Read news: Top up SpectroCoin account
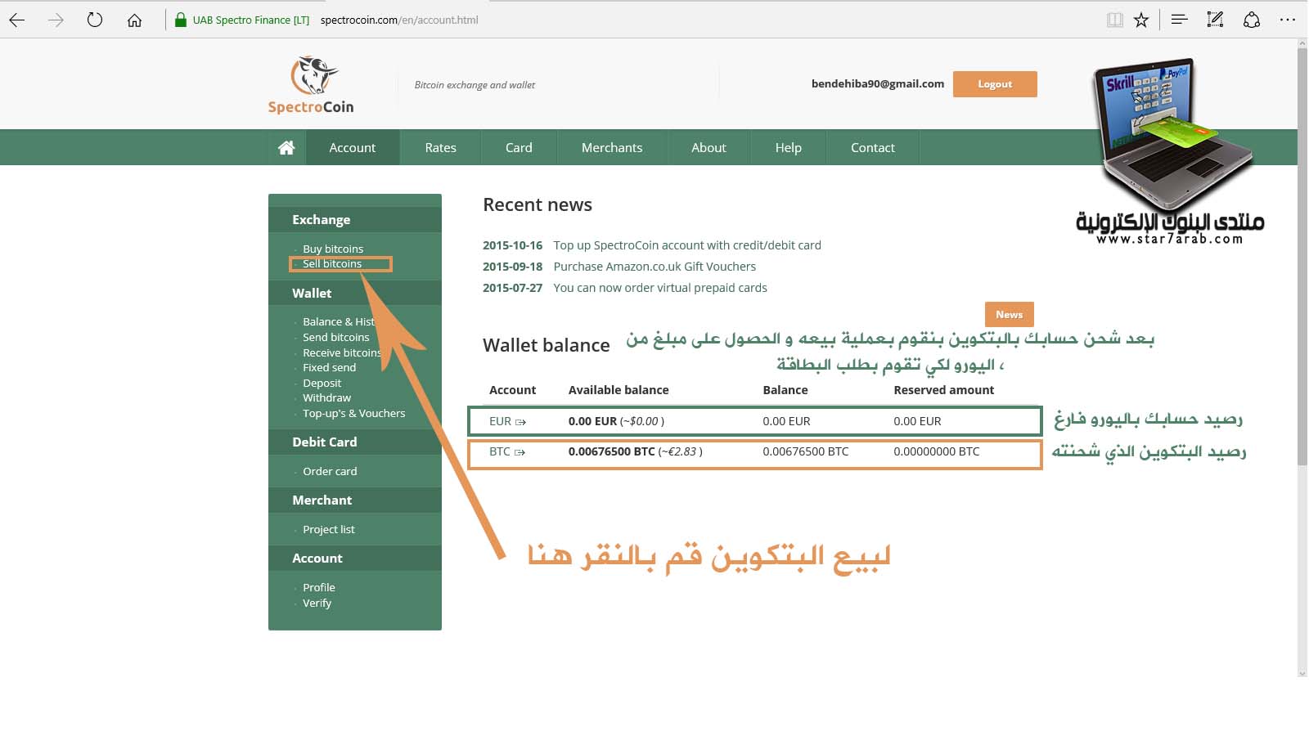 point(687,245)
